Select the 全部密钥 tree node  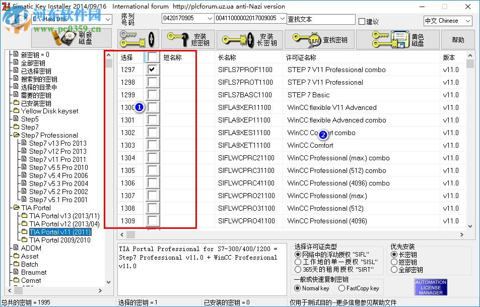click(x=33, y=63)
